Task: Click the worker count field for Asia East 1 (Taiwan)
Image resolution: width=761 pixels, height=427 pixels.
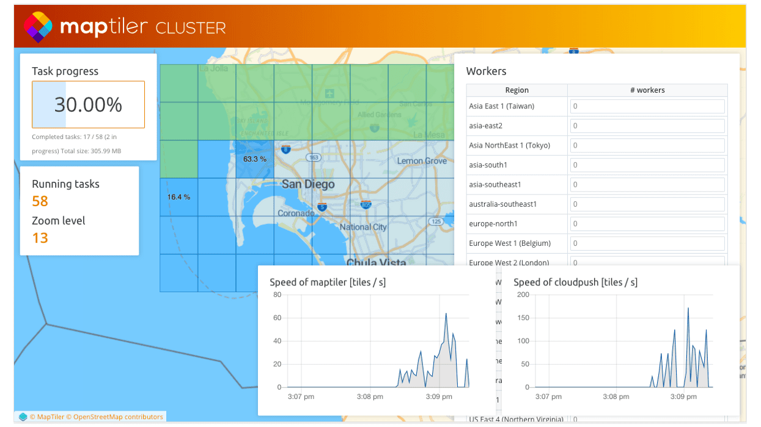Action: click(x=647, y=106)
